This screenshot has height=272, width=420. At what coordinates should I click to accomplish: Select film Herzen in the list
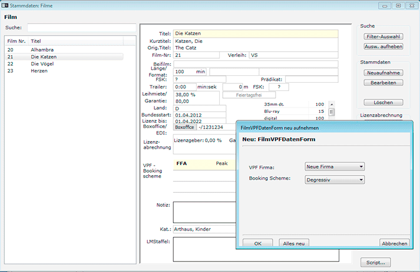39,71
